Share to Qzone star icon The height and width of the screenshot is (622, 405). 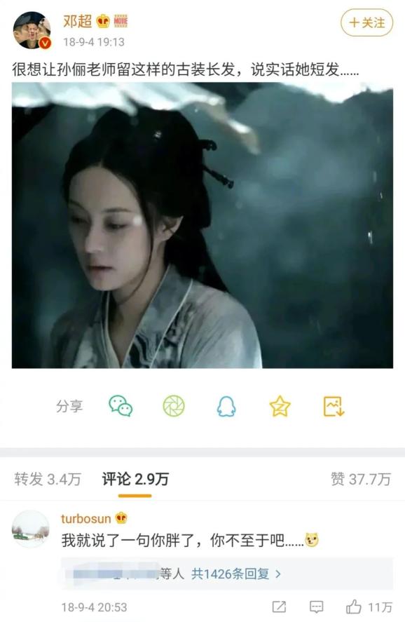pyautogui.click(x=280, y=406)
